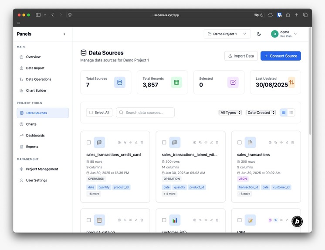Open the Demo Project 1 project selector
Image resolution: width=325 pixels, height=250 pixels.
[227, 34]
